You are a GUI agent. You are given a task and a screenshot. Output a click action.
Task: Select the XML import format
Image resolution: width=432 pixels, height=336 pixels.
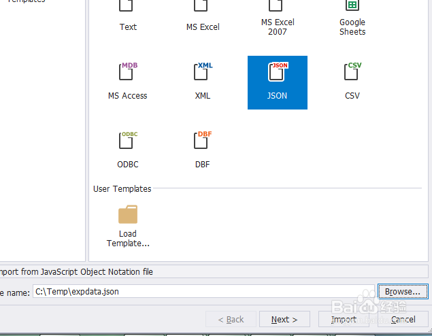coord(203,82)
